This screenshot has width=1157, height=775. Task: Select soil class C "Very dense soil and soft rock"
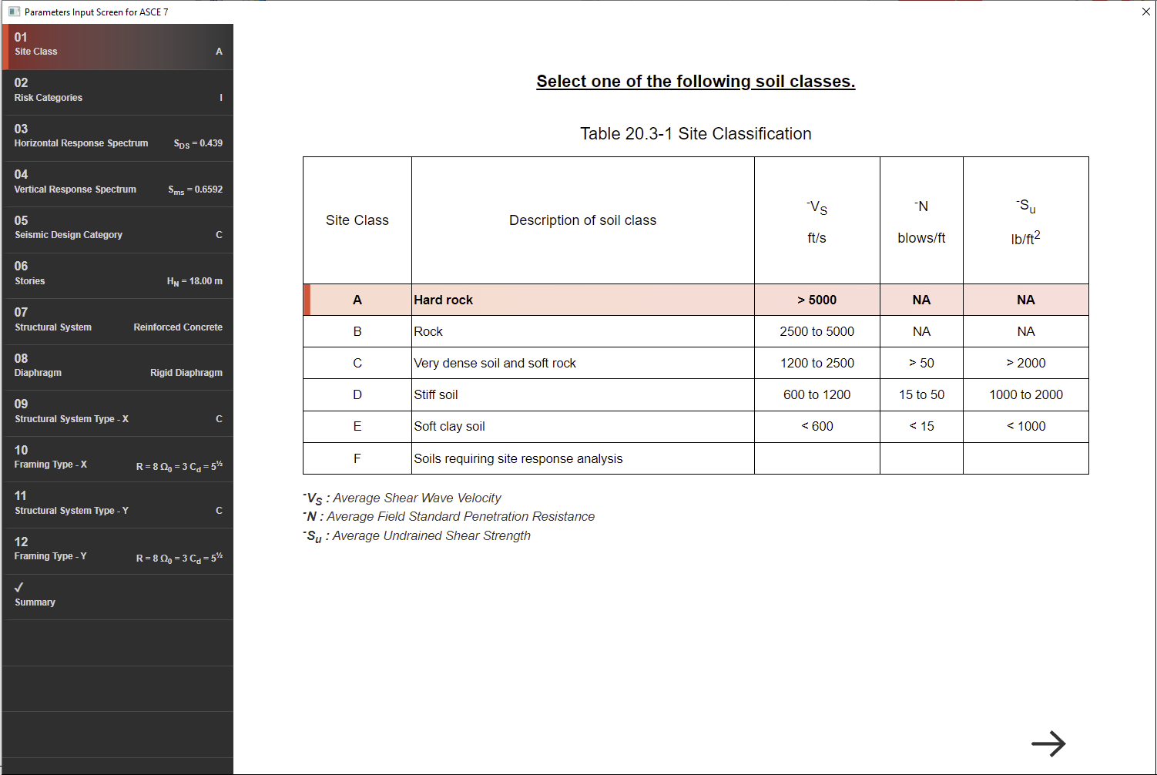pyautogui.click(x=539, y=363)
